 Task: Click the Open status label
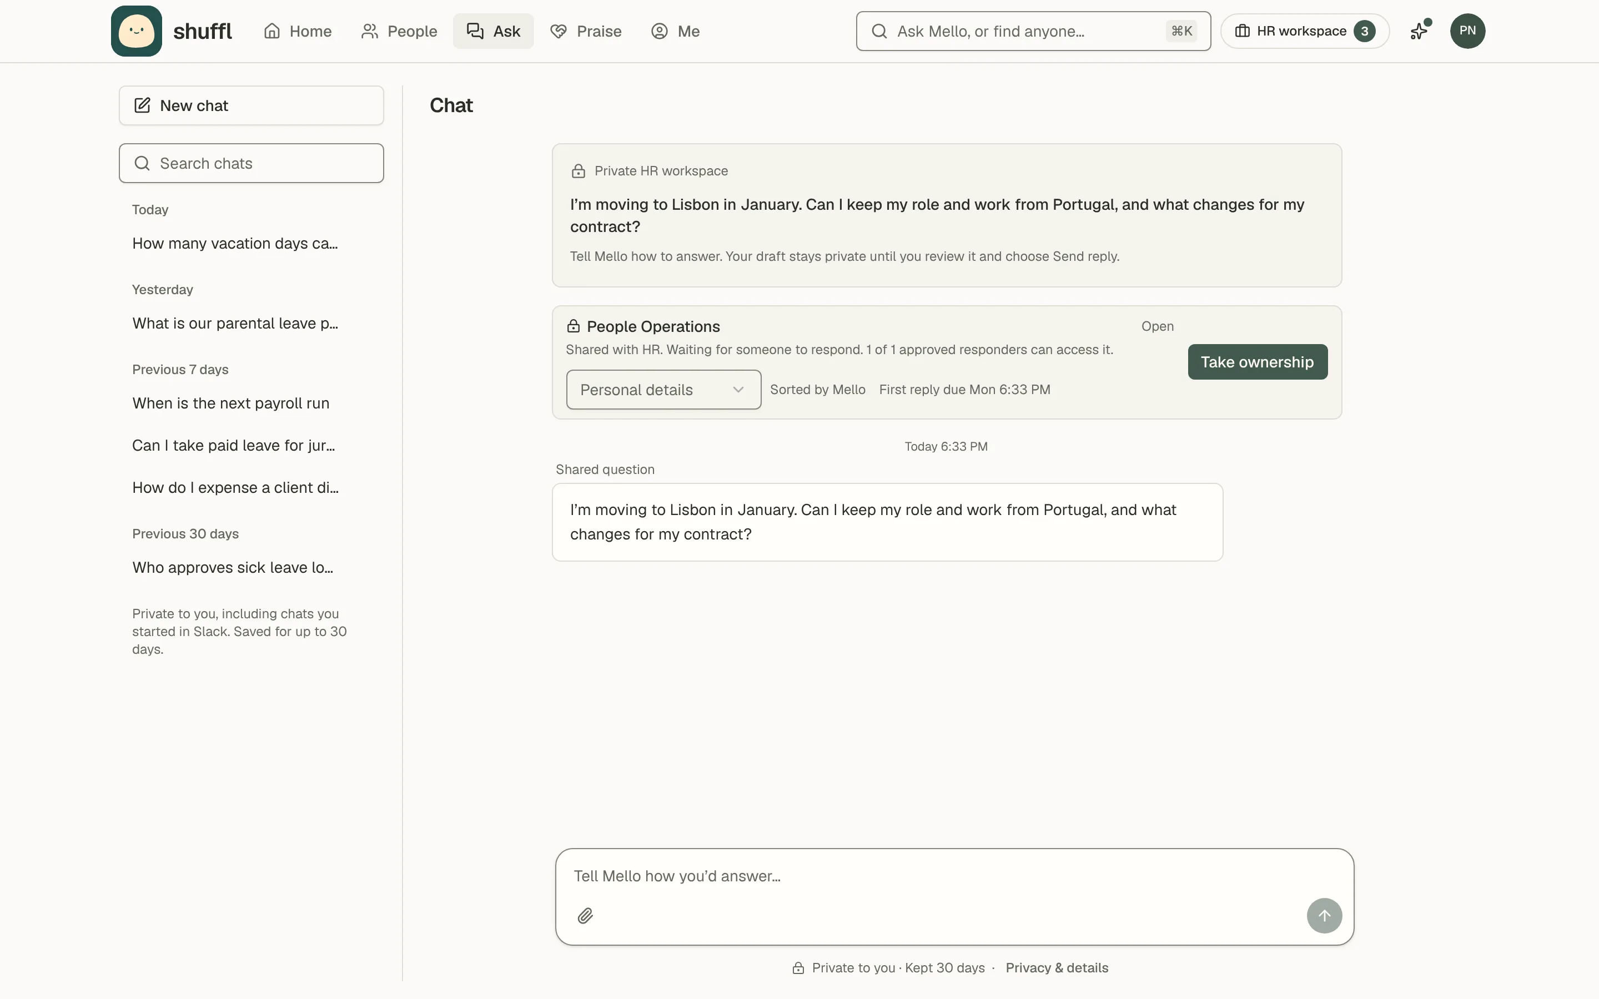(1157, 326)
